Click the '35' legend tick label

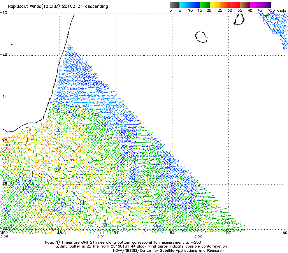[x=240, y=11]
